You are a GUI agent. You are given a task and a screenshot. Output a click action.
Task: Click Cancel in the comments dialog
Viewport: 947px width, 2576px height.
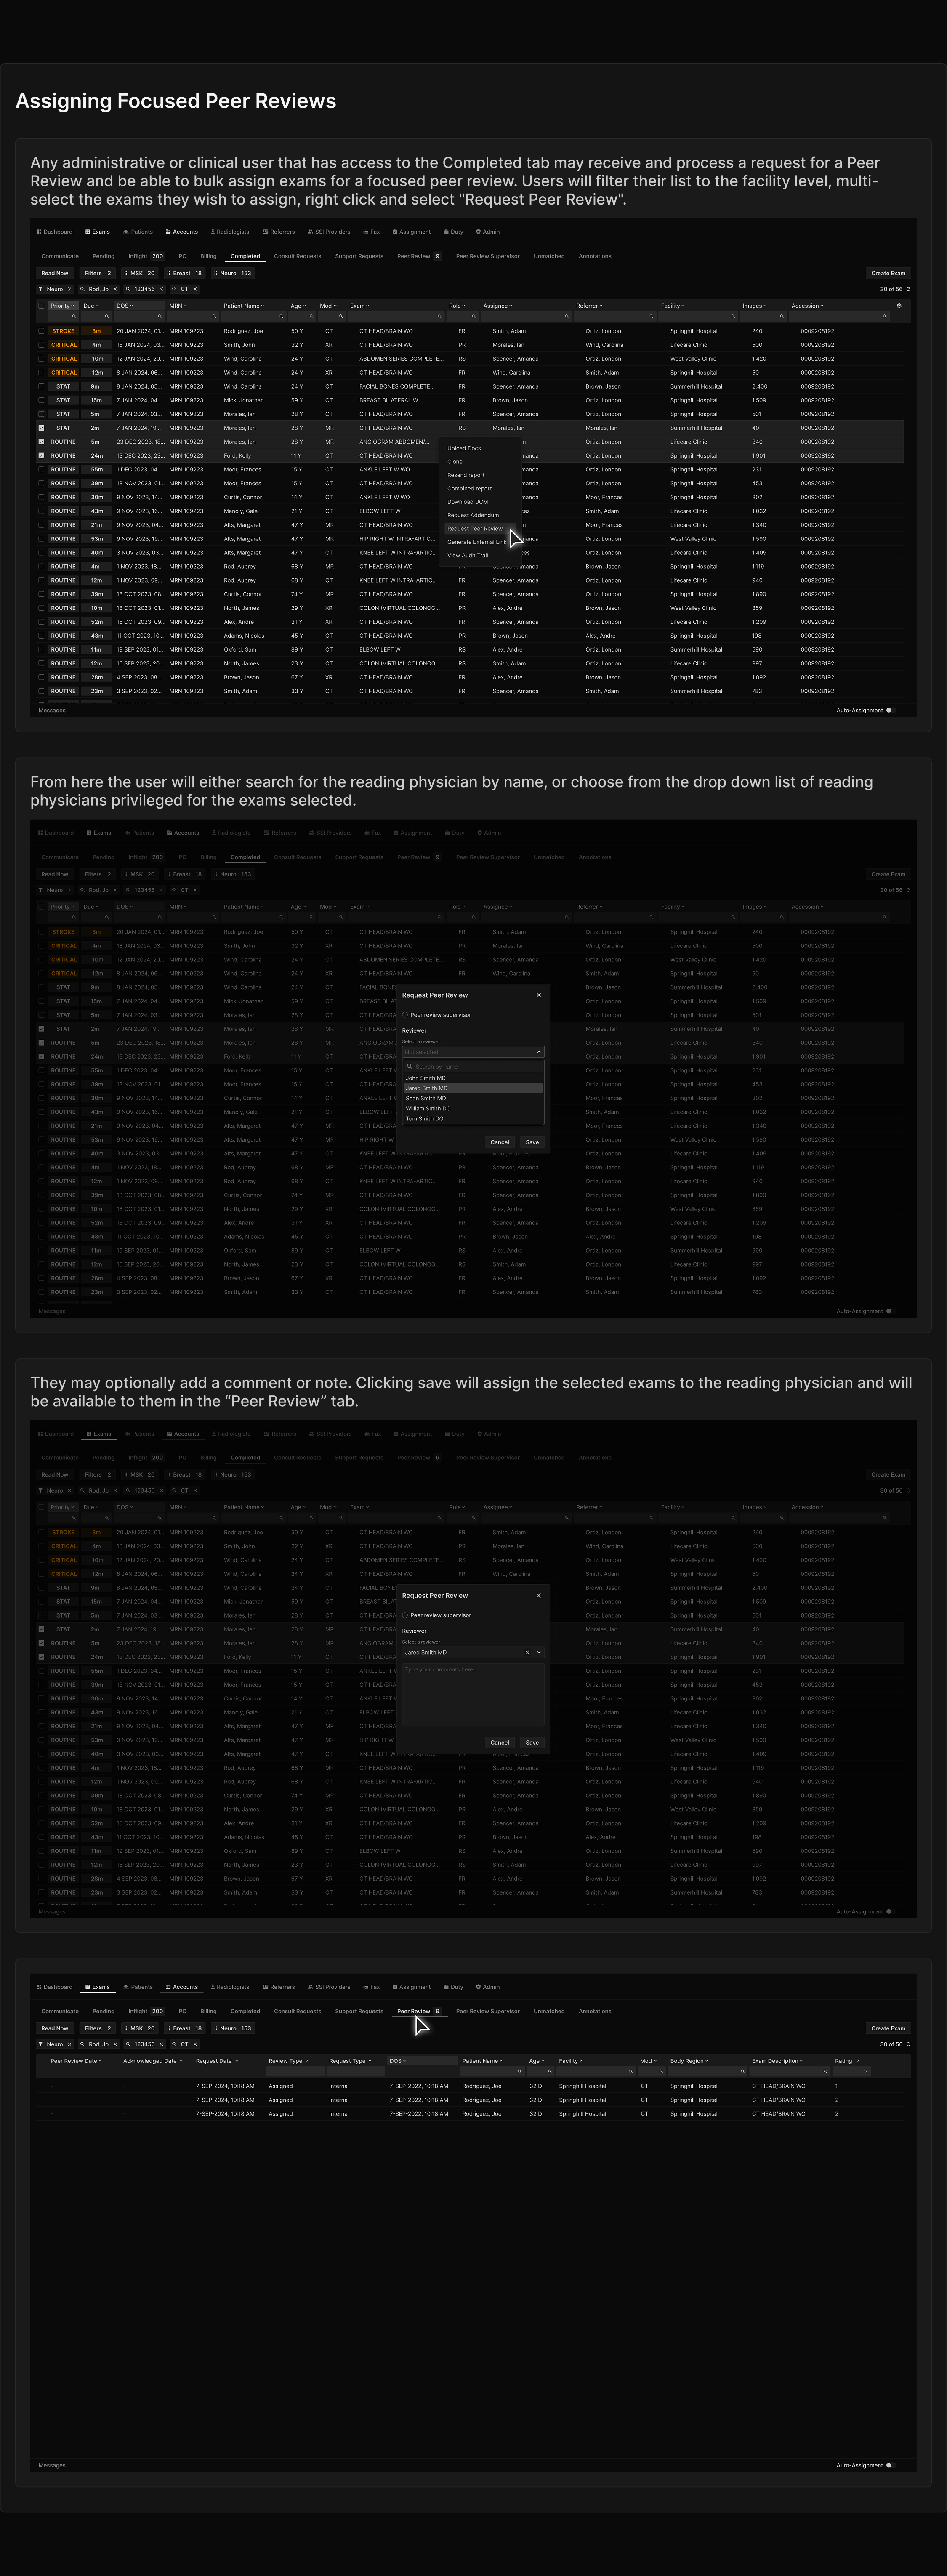click(x=500, y=1742)
